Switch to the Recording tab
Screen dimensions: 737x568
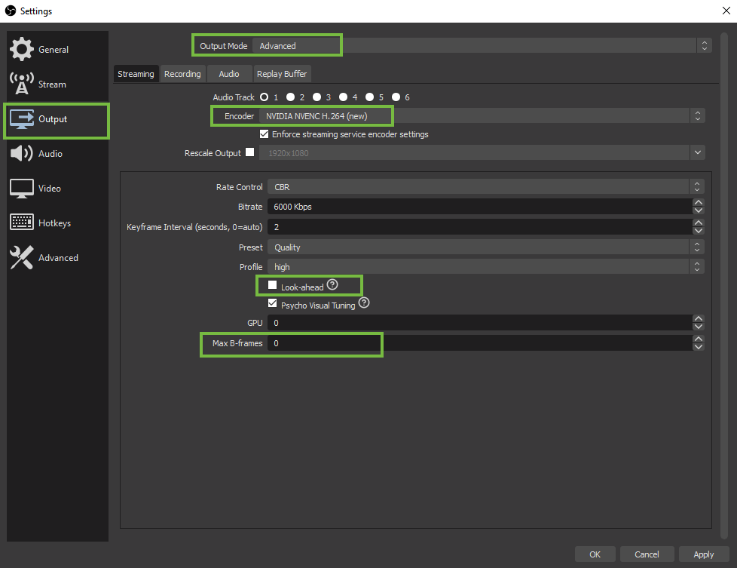tap(182, 73)
